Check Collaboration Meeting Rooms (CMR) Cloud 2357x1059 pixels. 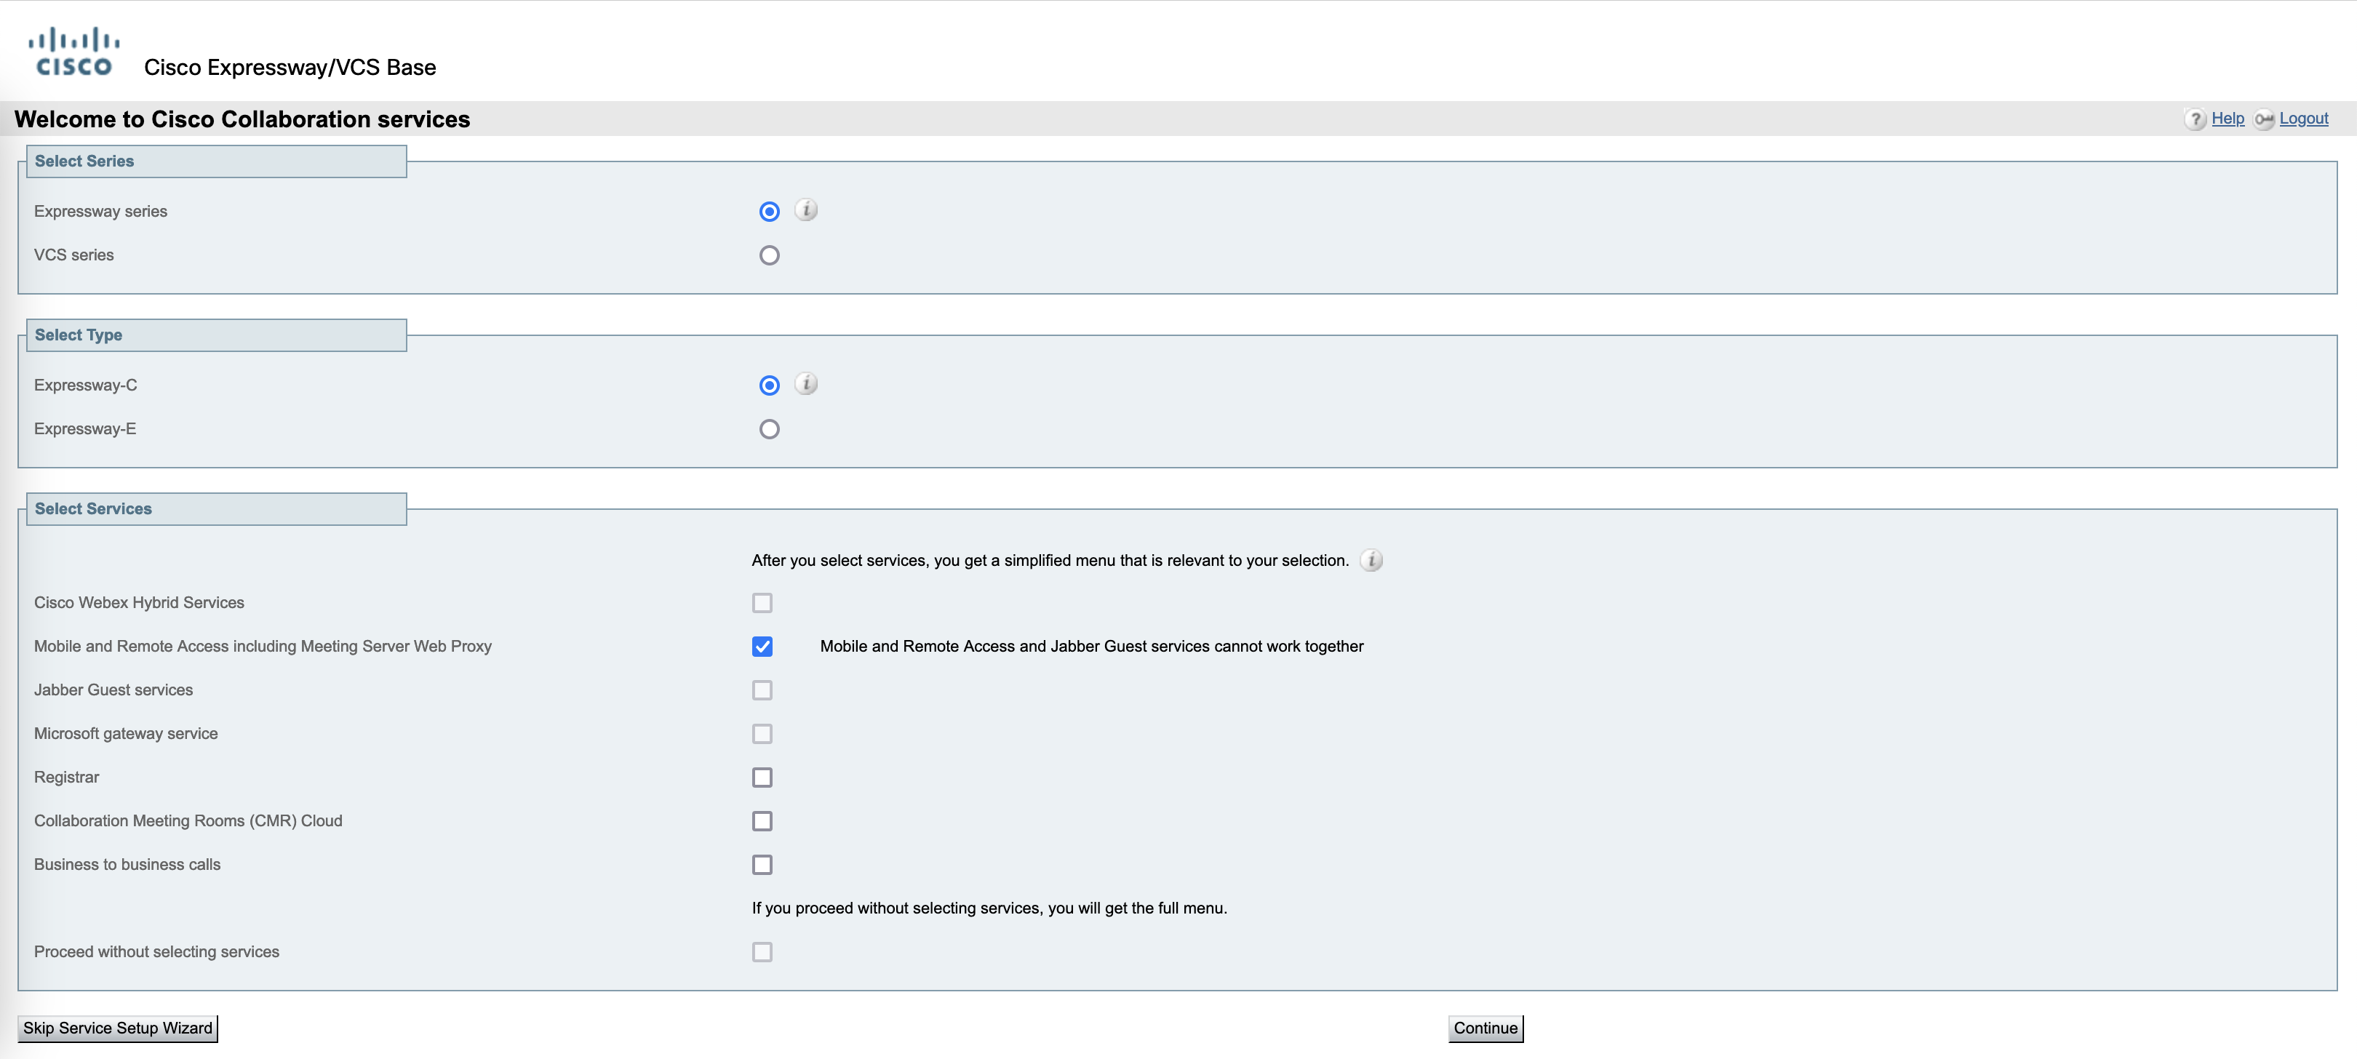pyautogui.click(x=761, y=821)
